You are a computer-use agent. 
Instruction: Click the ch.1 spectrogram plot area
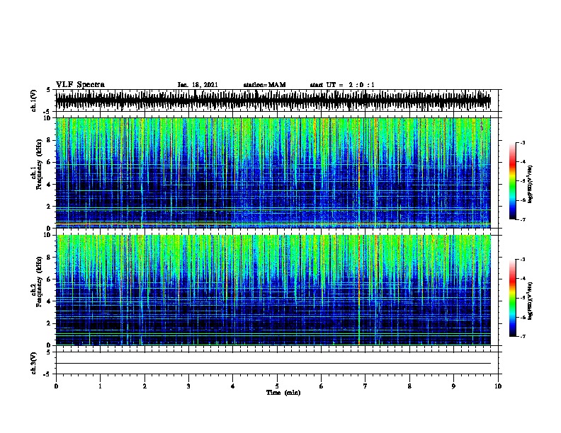click(x=273, y=173)
